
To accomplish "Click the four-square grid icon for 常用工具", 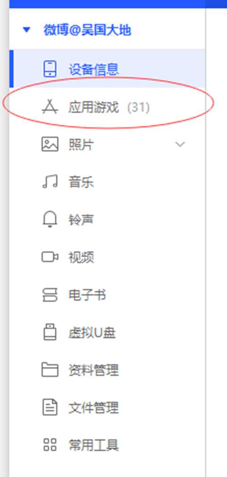I will (x=50, y=445).
